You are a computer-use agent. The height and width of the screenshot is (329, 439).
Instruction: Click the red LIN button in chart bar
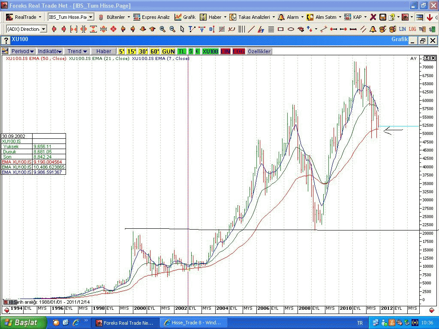pyautogui.click(x=226, y=51)
